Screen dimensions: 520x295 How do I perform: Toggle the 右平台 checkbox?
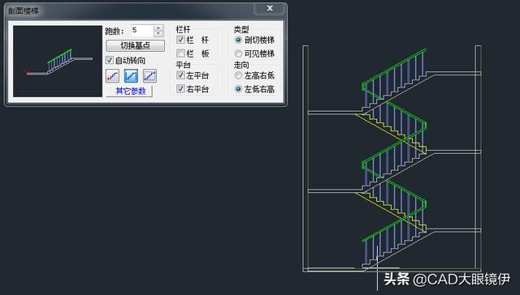click(x=180, y=88)
